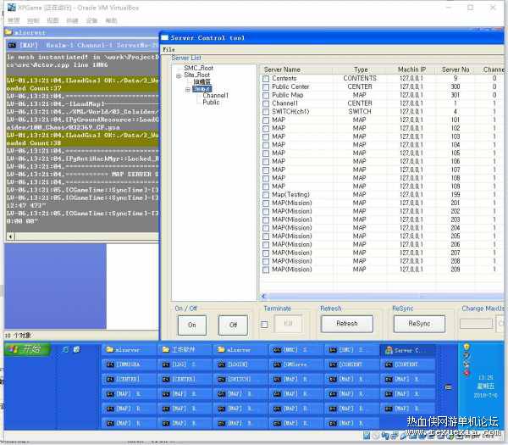Image resolution: width=508 pixels, height=445 pixels.
Task: Tick the MAP server 101 checkbox
Action: 266,120
